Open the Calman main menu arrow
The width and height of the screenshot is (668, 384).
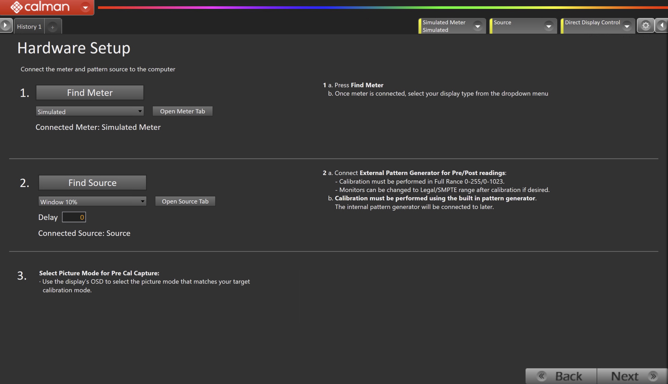(x=85, y=7)
